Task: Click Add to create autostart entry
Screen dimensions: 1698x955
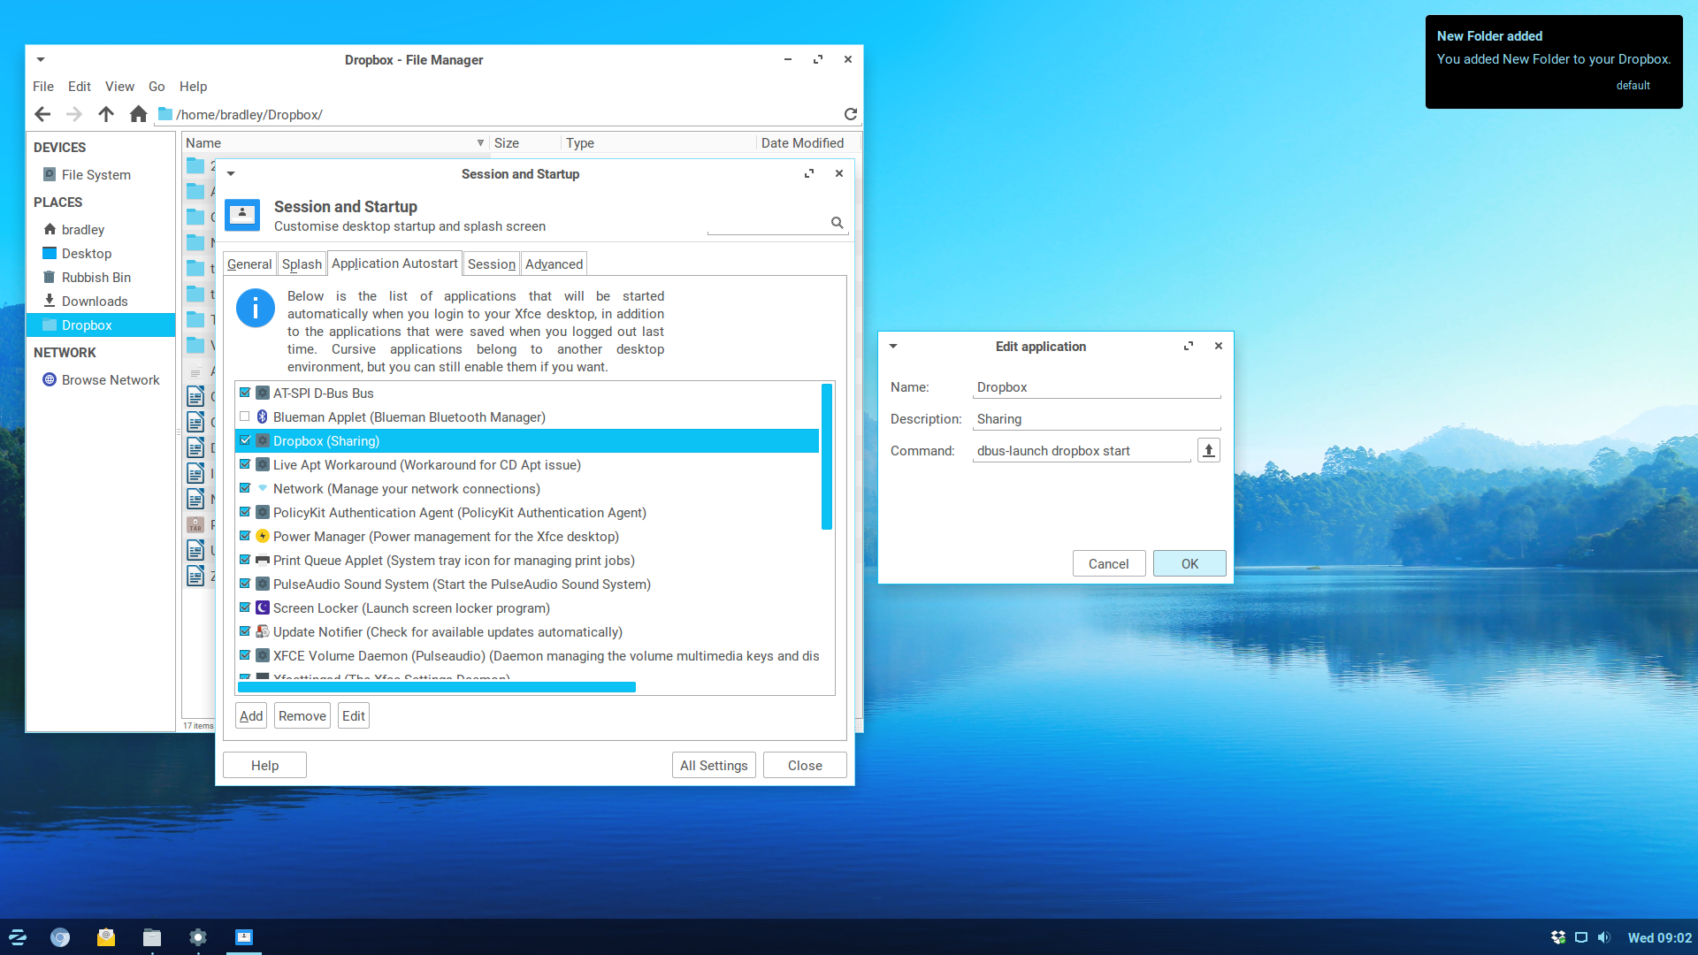Action: (251, 716)
